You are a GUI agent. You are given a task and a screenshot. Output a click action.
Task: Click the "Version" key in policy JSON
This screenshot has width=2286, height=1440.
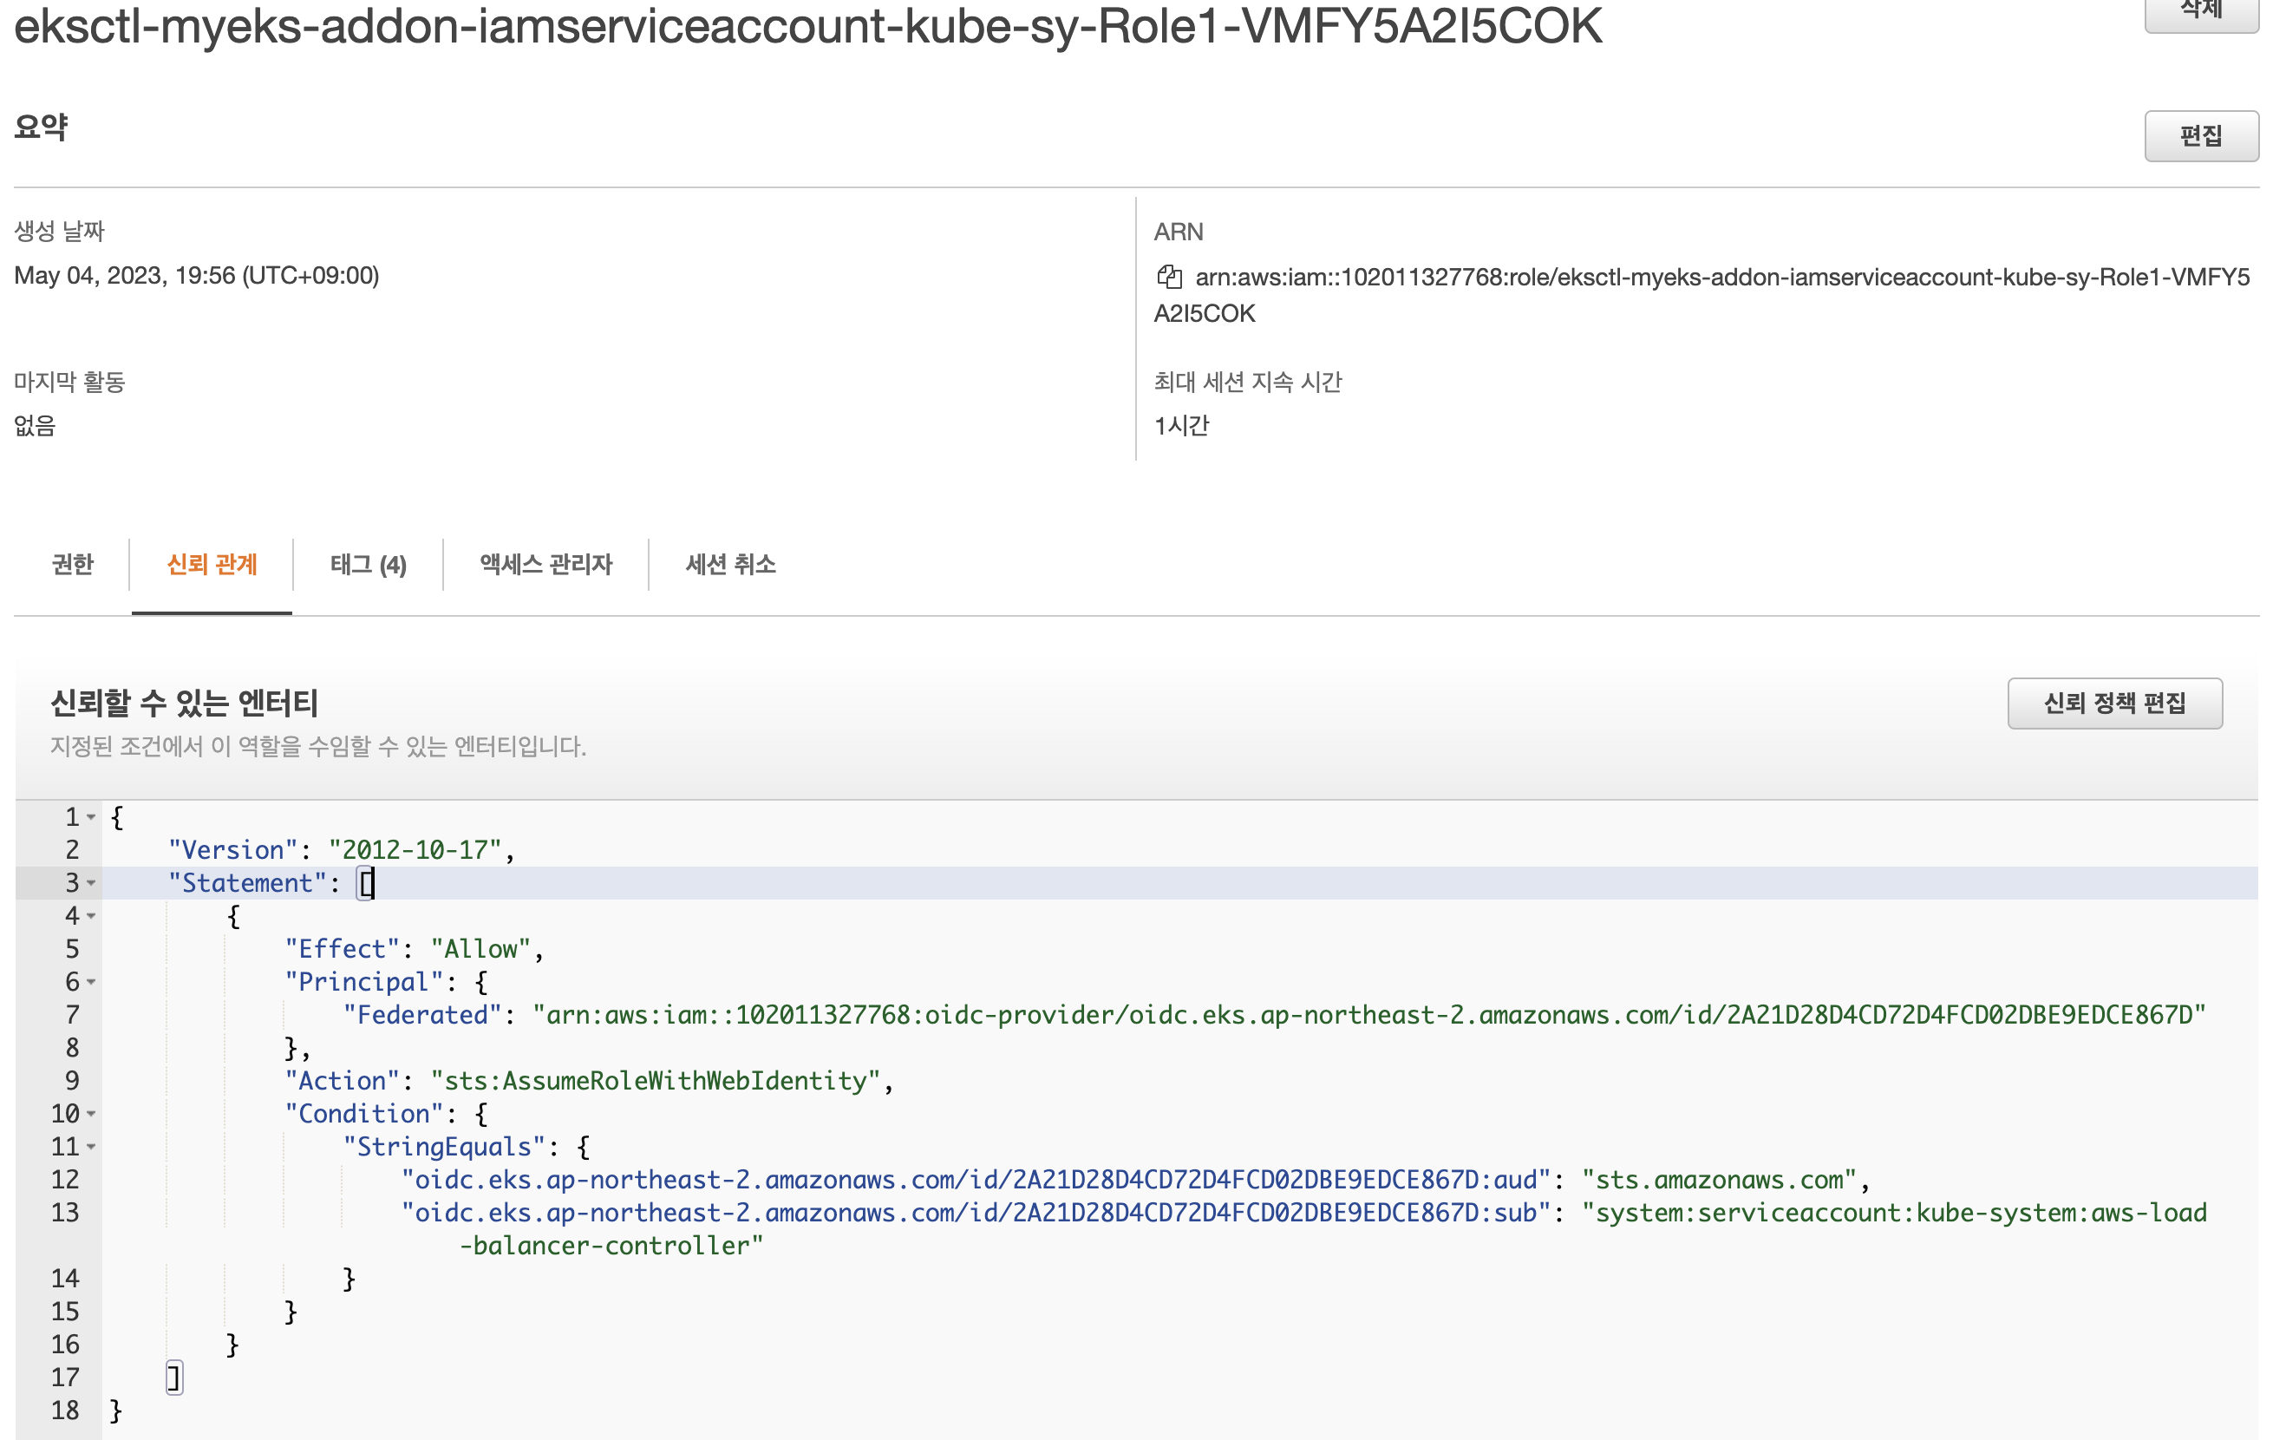232,849
